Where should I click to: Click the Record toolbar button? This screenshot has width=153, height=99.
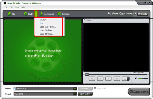point(63,14)
